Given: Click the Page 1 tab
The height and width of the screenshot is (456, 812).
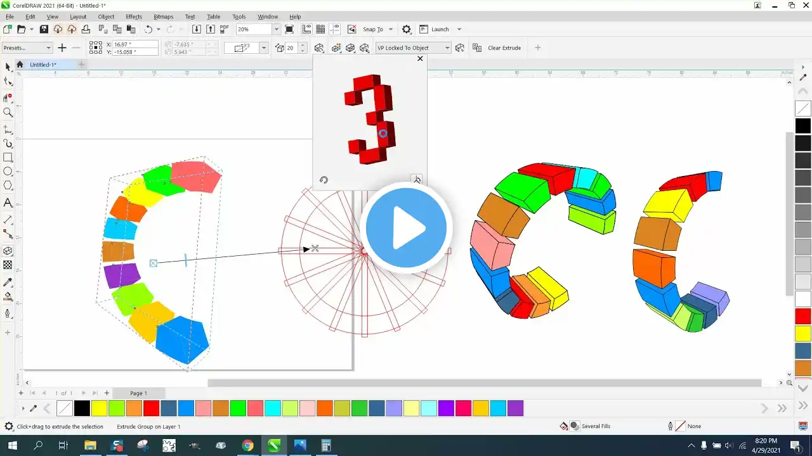Looking at the screenshot, I should (x=138, y=393).
